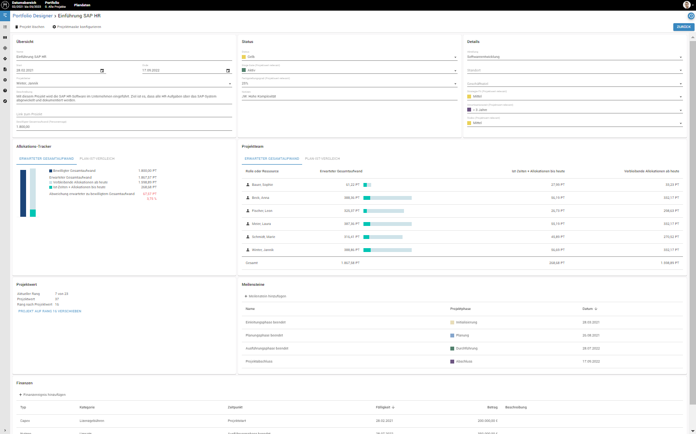This screenshot has height=434, width=696.
Task: Click the person icon beside Winter, Jannik
Action: click(248, 250)
